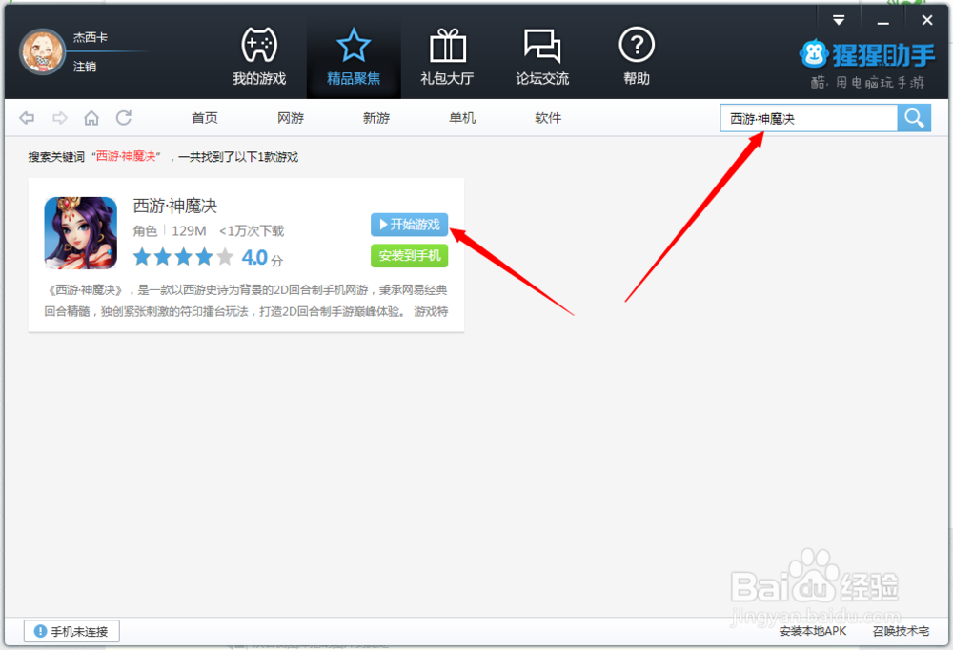Viewport: 953px width, 650px height.
Task: Click 召唤技术宅 link
Action: coord(901,631)
